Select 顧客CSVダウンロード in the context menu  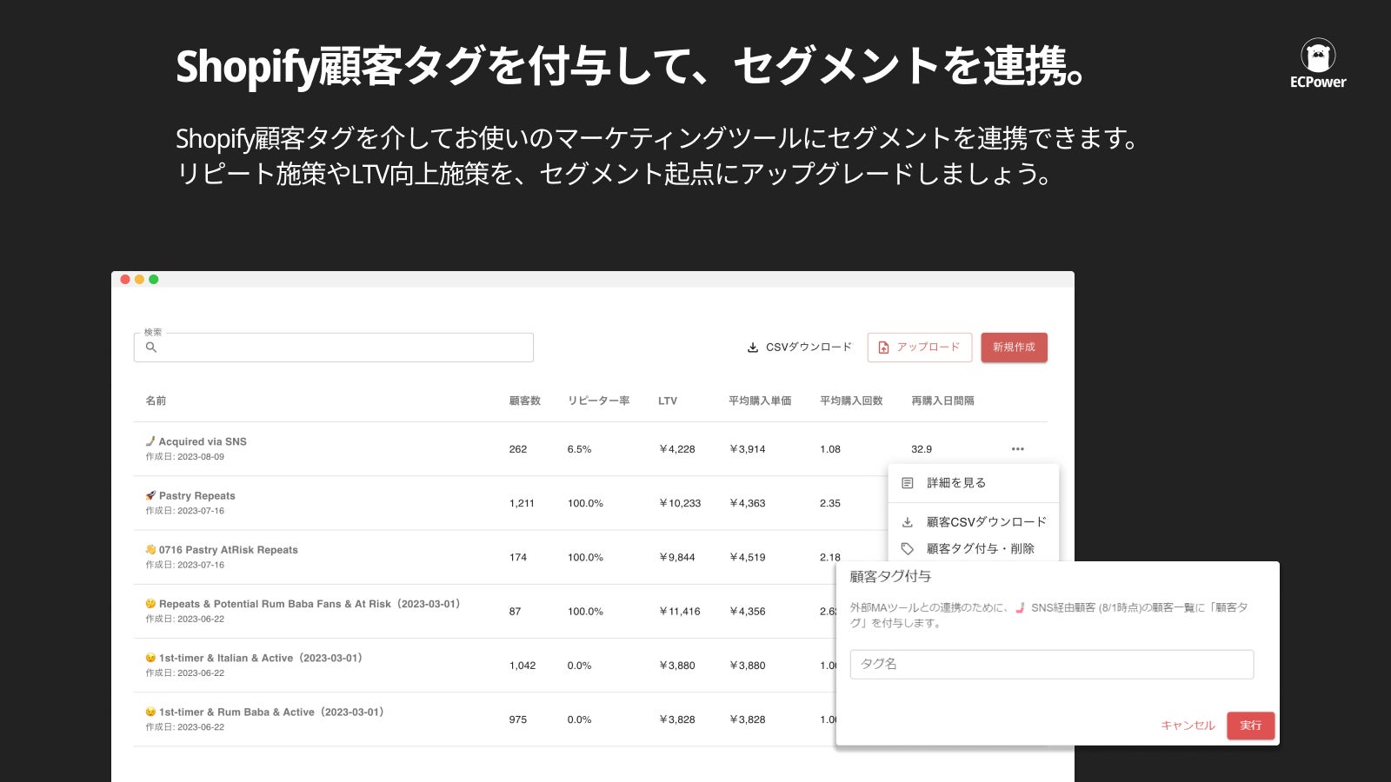[x=974, y=522]
